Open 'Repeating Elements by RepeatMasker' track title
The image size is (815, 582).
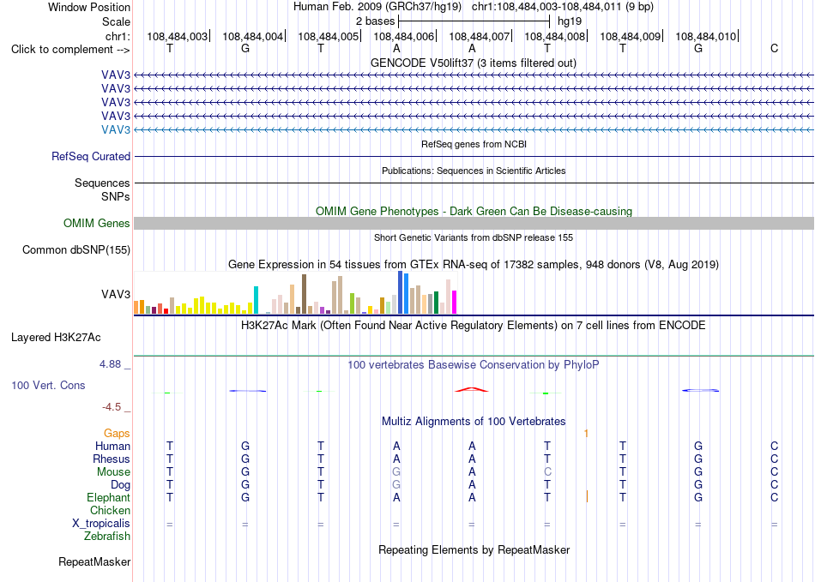click(474, 549)
